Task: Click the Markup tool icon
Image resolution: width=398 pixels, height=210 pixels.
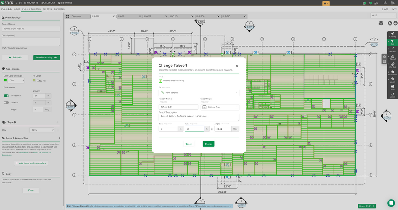Action: pos(392,49)
